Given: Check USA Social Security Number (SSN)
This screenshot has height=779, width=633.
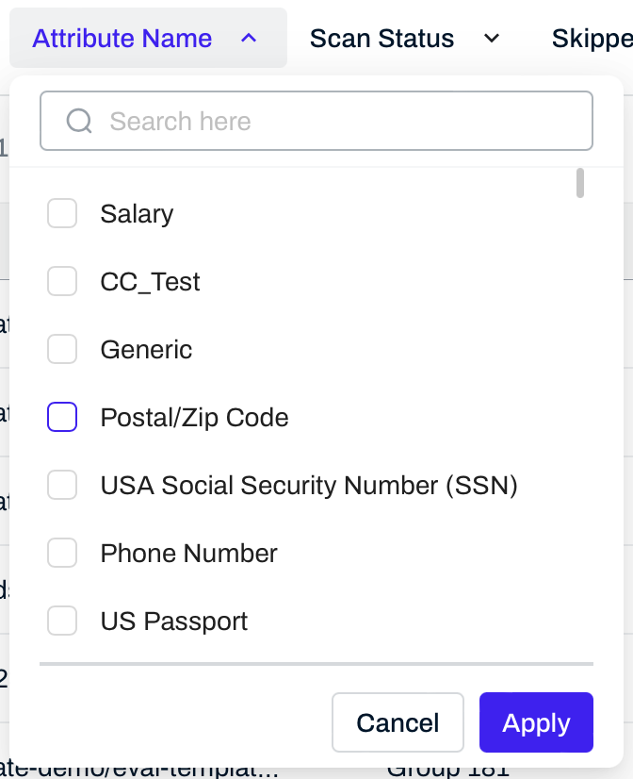Looking at the screenshot, I should [62, 486].
